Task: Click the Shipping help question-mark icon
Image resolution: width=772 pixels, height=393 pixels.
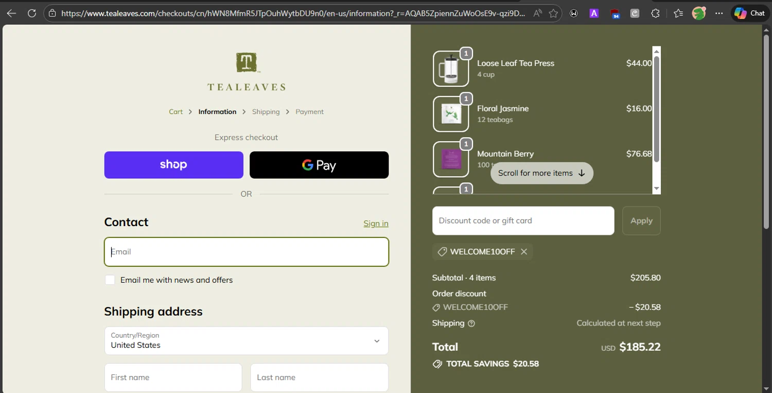Action: (x=471, y=323)
